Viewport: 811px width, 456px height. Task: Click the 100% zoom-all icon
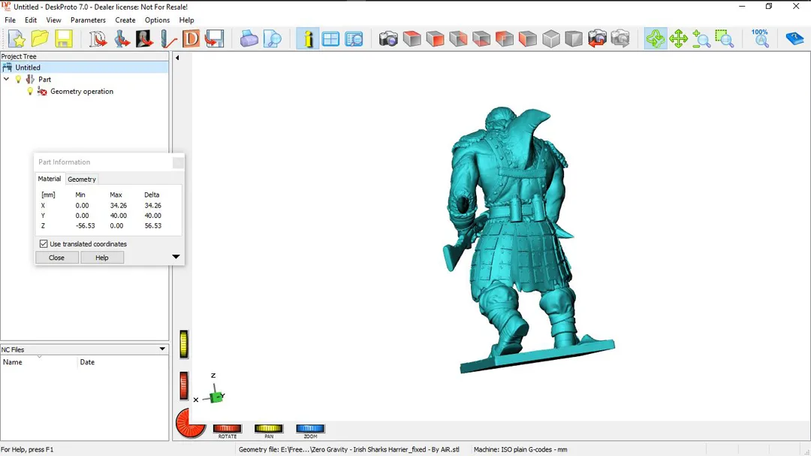tap(760, 39)
